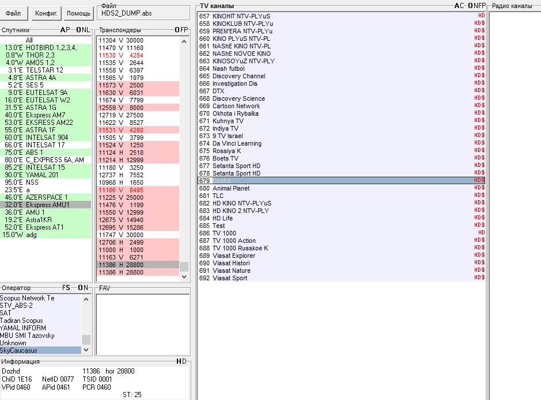Select operator SkyCaucasus
This screenshot has width=541, height=400.
pyautogui.click(x=41, y=351)
